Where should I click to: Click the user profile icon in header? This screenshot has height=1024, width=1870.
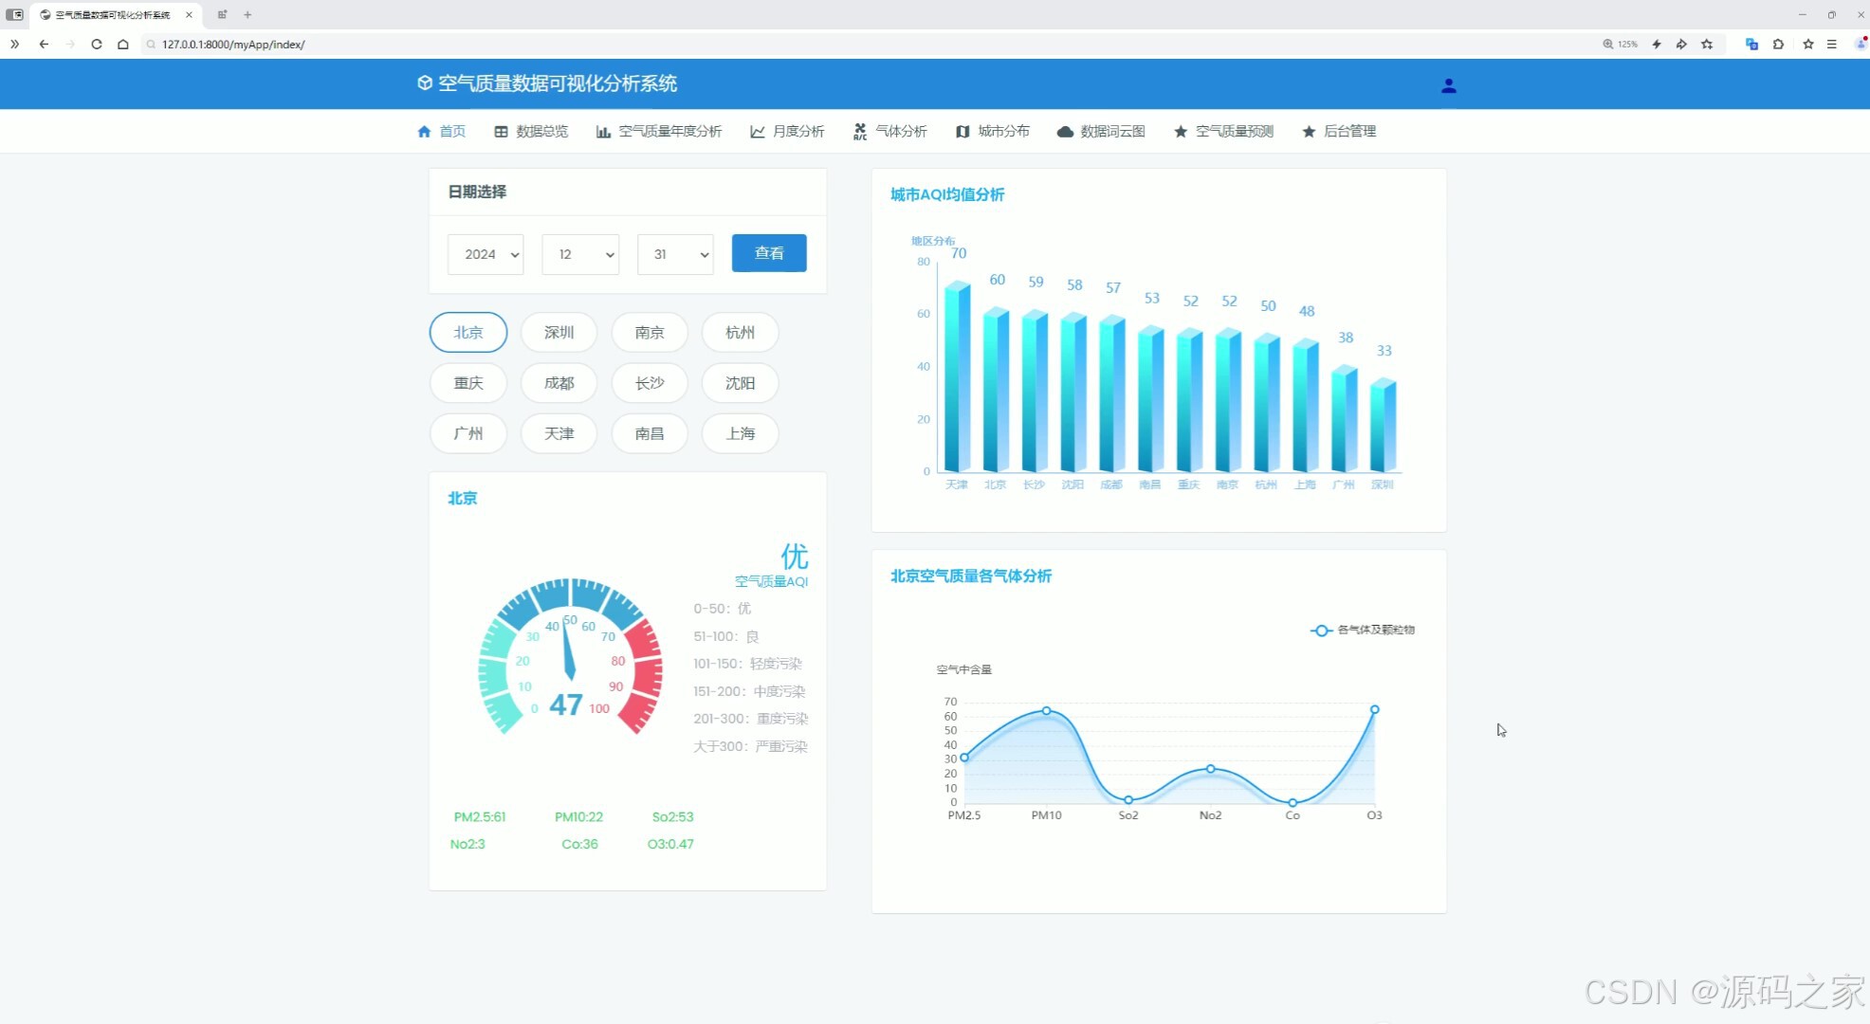click(x=1448, y=85)
